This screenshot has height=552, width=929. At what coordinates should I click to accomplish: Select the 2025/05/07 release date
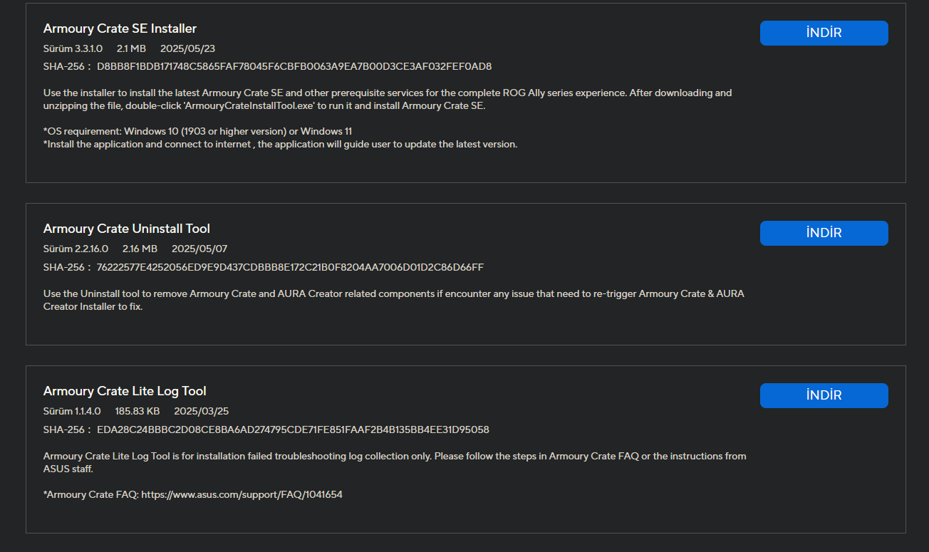[x=199, y=249]
